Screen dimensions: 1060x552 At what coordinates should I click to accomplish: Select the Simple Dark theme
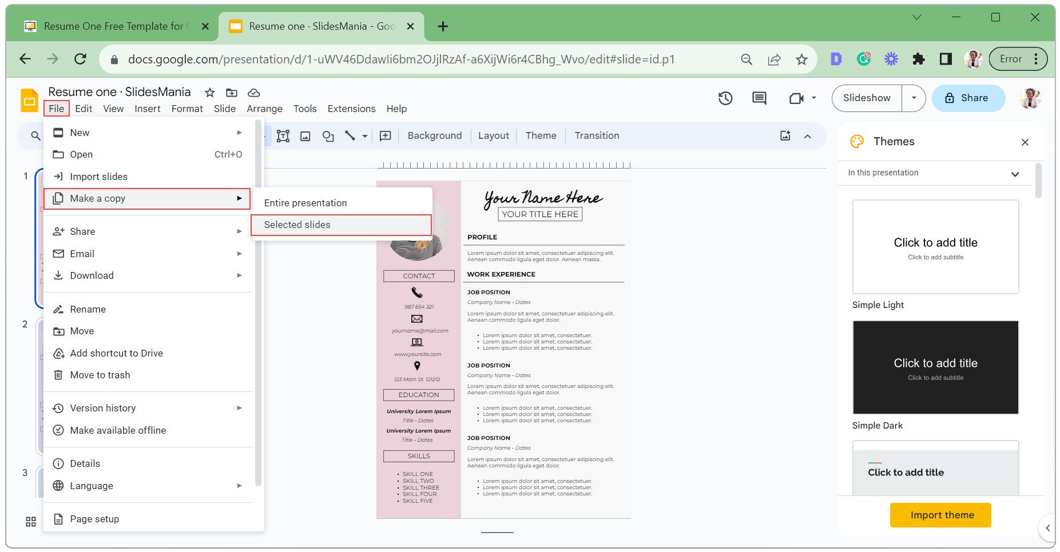(935, 367)
